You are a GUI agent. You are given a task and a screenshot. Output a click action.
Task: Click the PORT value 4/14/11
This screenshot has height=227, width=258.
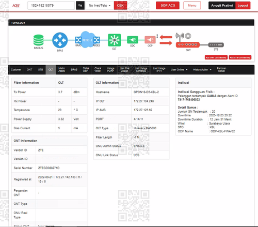pyautogui.click(x=138, y=119)
